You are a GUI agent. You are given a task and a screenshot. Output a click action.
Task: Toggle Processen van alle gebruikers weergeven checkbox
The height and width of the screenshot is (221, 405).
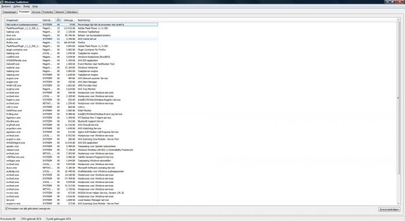(7, 208)
